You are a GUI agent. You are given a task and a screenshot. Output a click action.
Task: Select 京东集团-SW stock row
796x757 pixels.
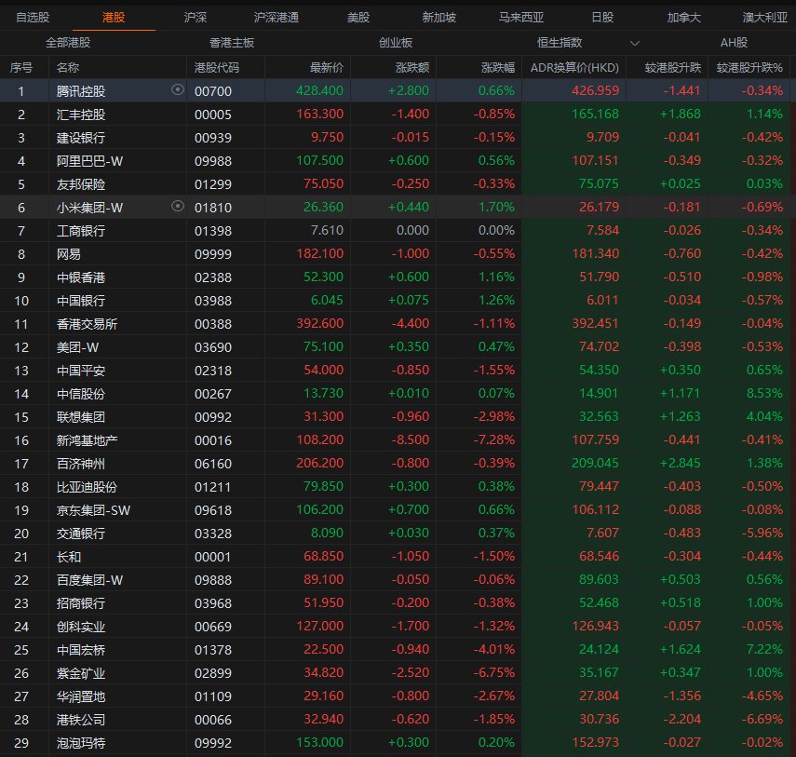point(398,509)
